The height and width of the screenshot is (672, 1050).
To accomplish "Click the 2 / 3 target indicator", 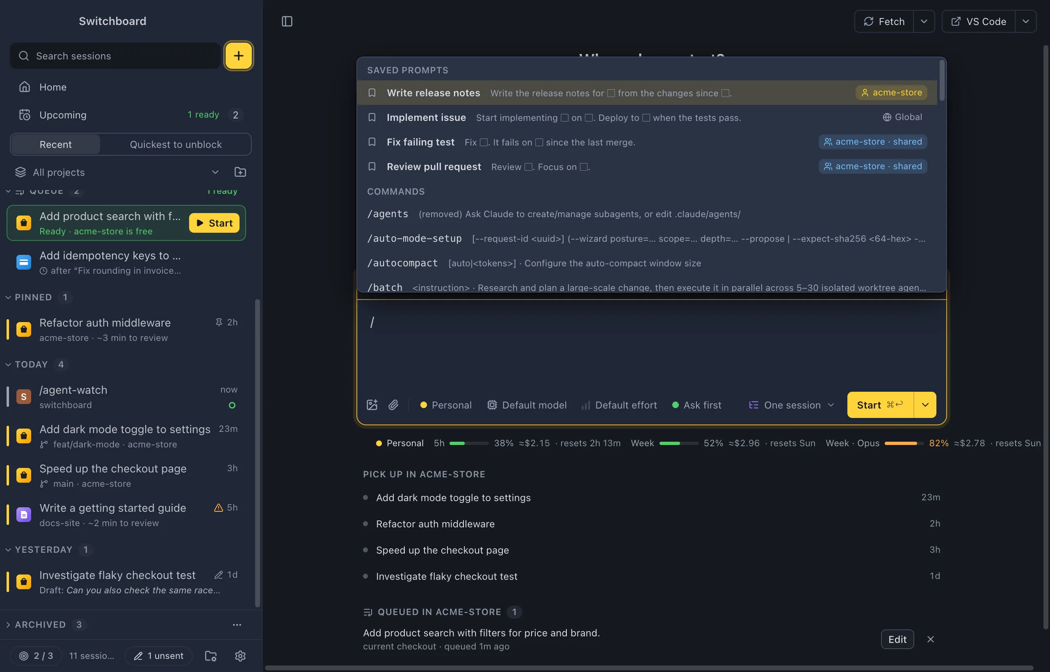I will 36,656.
